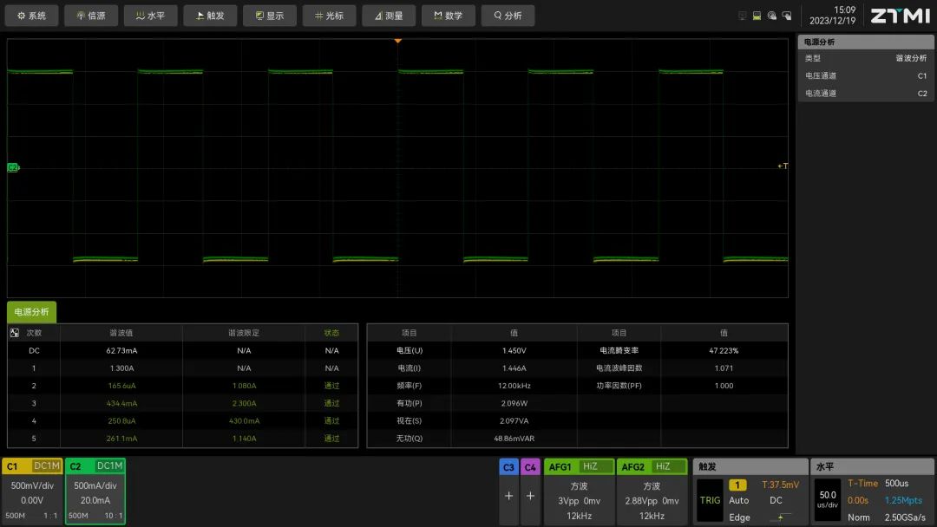This screenshot has width=937, height=527.
Task: Click the green storage device status icon
Action: point(757,16)
